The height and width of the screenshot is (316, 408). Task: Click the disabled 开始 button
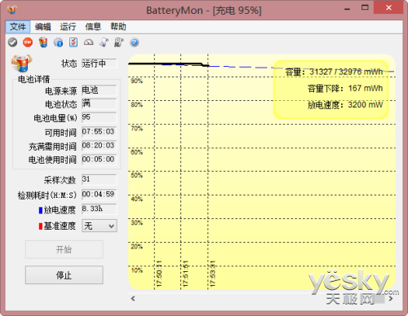click(x=64, y=249)
